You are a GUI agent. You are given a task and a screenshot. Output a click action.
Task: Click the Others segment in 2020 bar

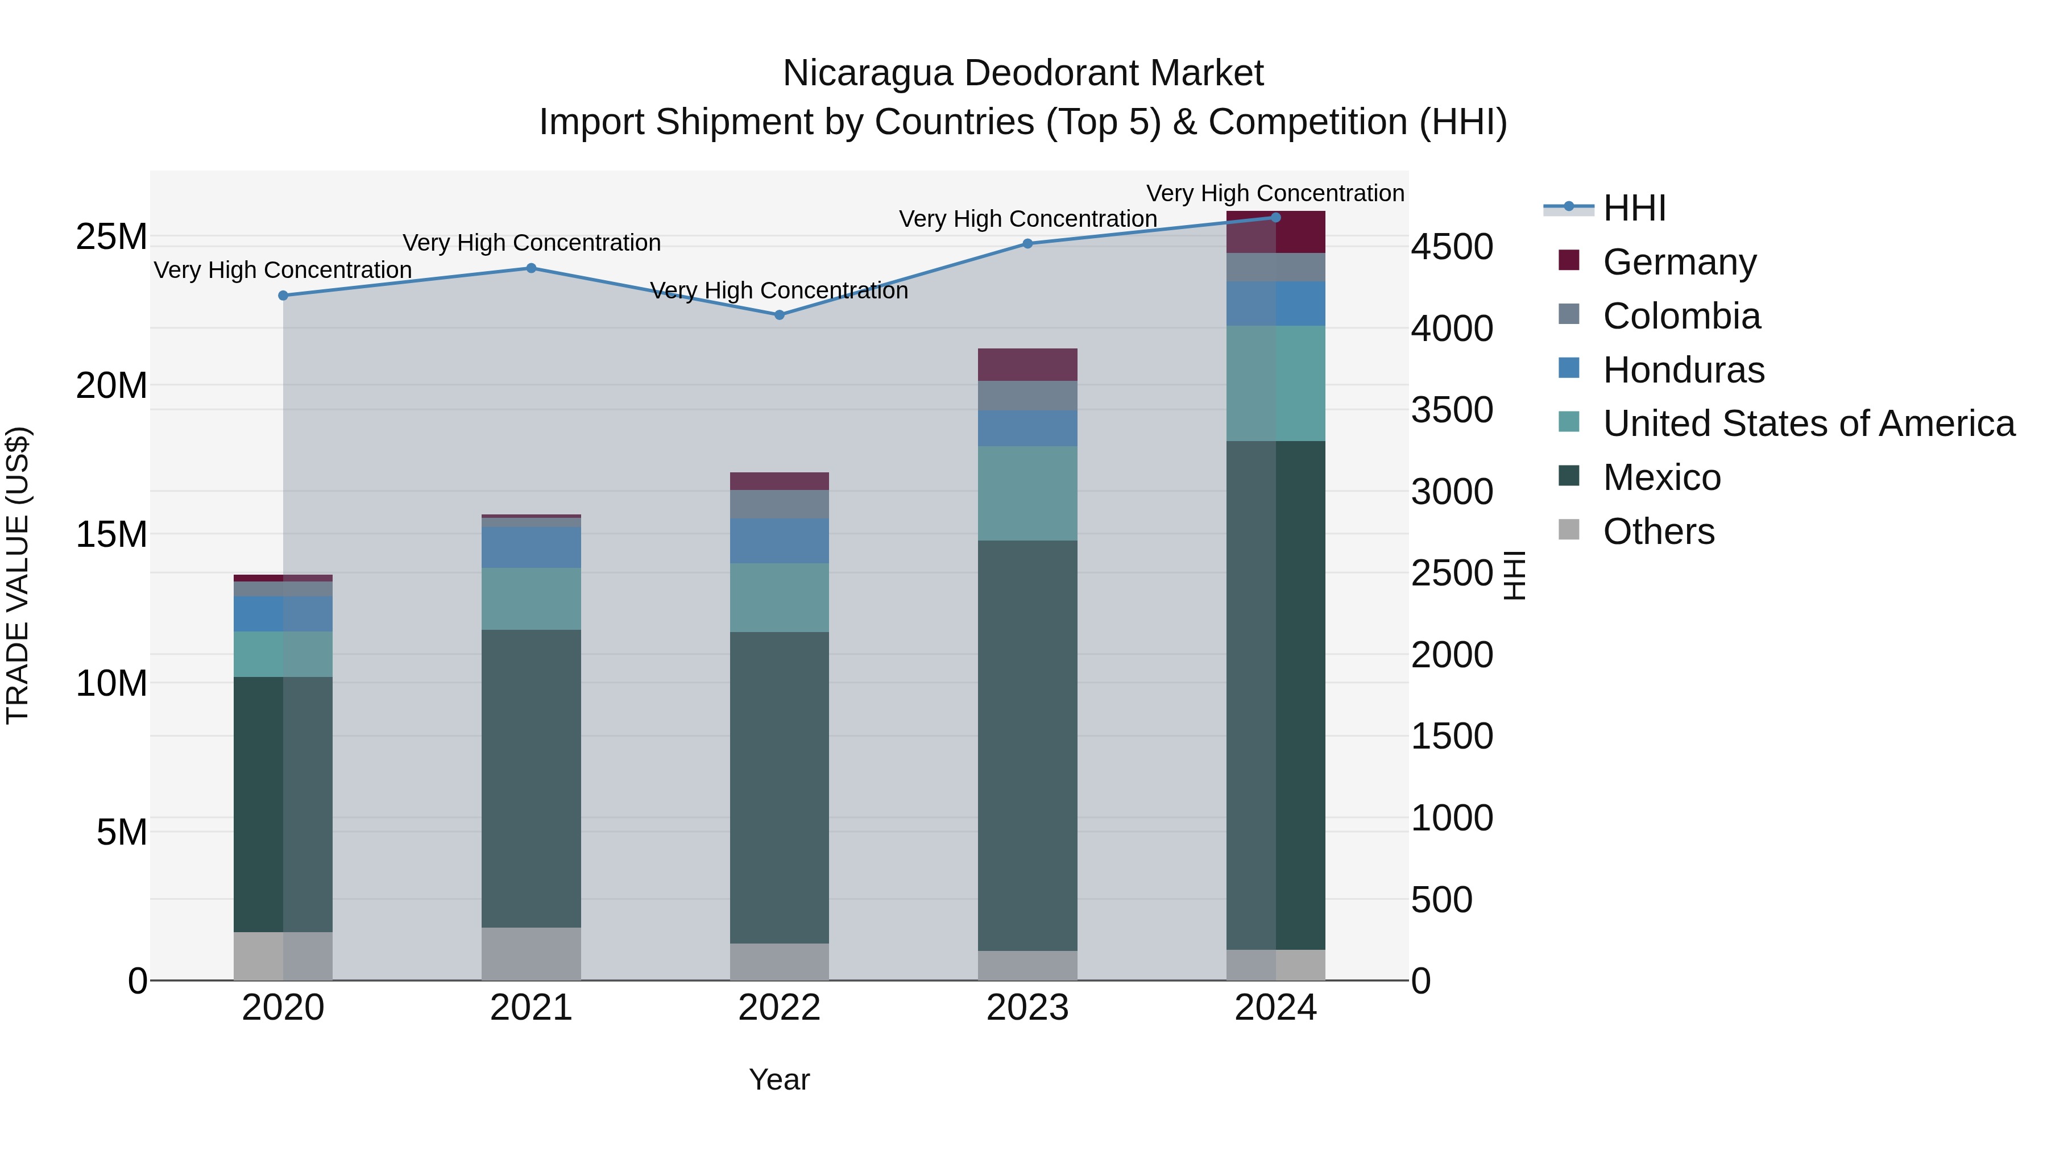[x=283, y=957]
